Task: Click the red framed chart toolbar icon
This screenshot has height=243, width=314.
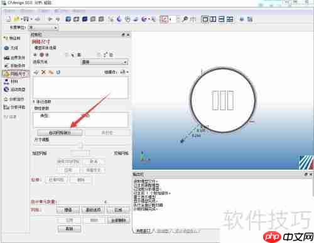Action: (x=164, y=19)
